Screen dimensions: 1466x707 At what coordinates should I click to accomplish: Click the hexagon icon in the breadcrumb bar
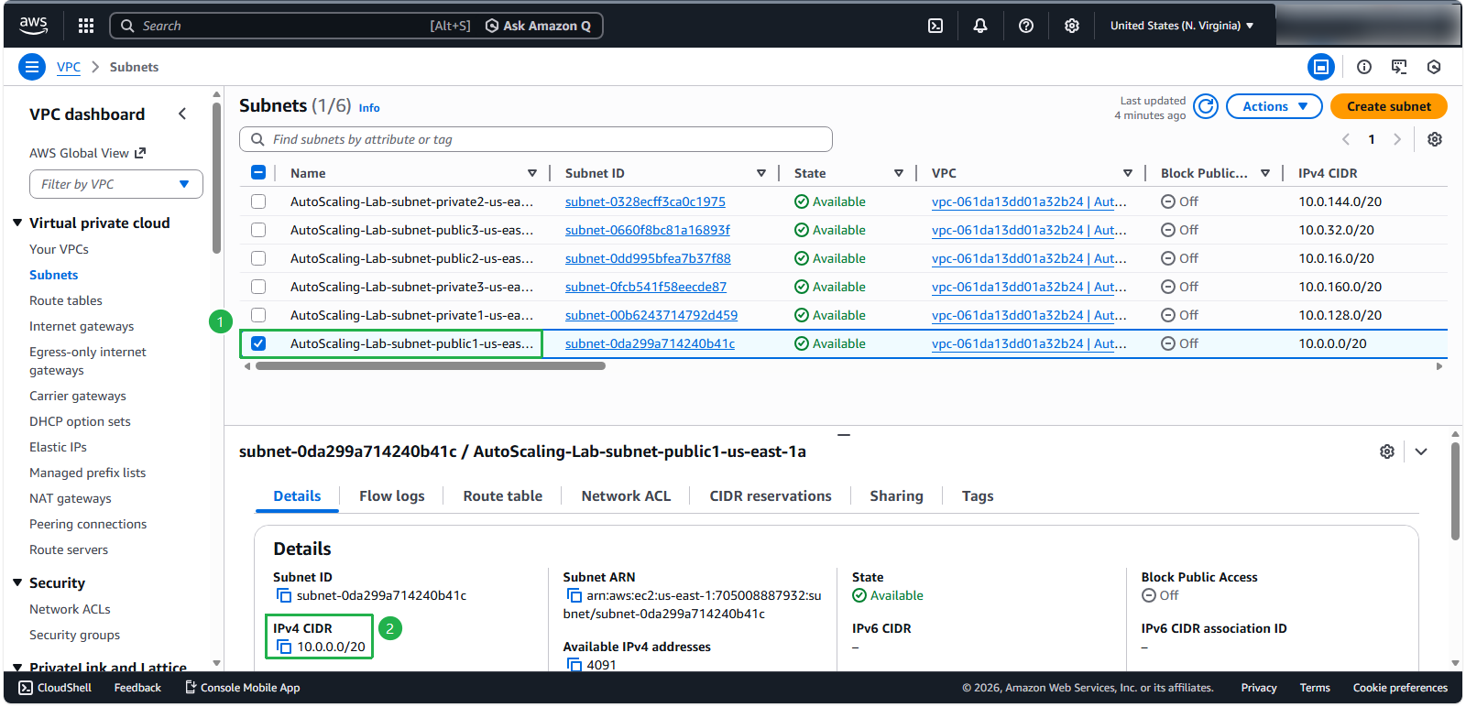click(x=1434, y=67)
